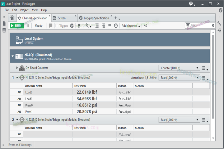Add a new document with plus button
Screen dimensions: 224x149
coord(116,18)
